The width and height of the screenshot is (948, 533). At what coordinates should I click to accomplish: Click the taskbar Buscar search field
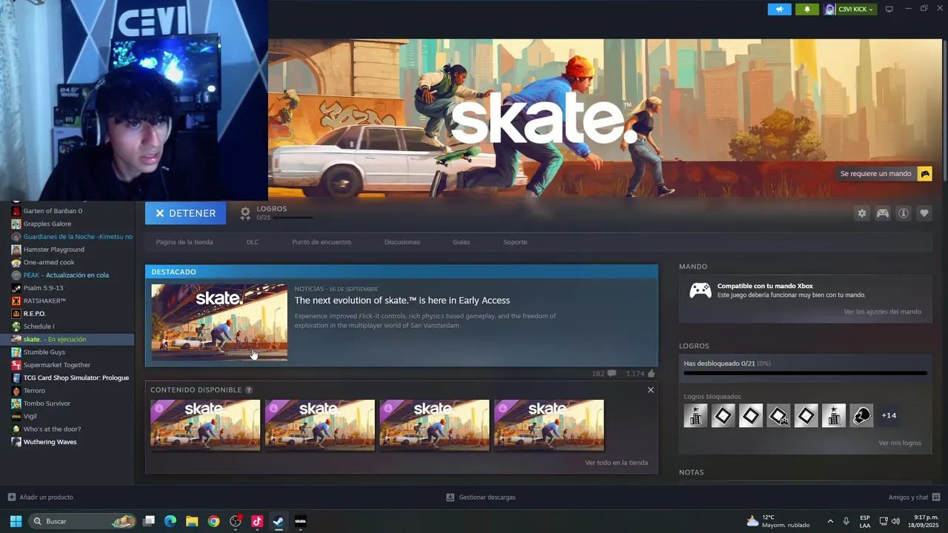click(83, 521)
